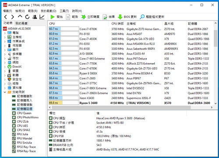This screenshot has width=219, height=158.
Task: Open the File (F) menu
Action: (7, 11)
